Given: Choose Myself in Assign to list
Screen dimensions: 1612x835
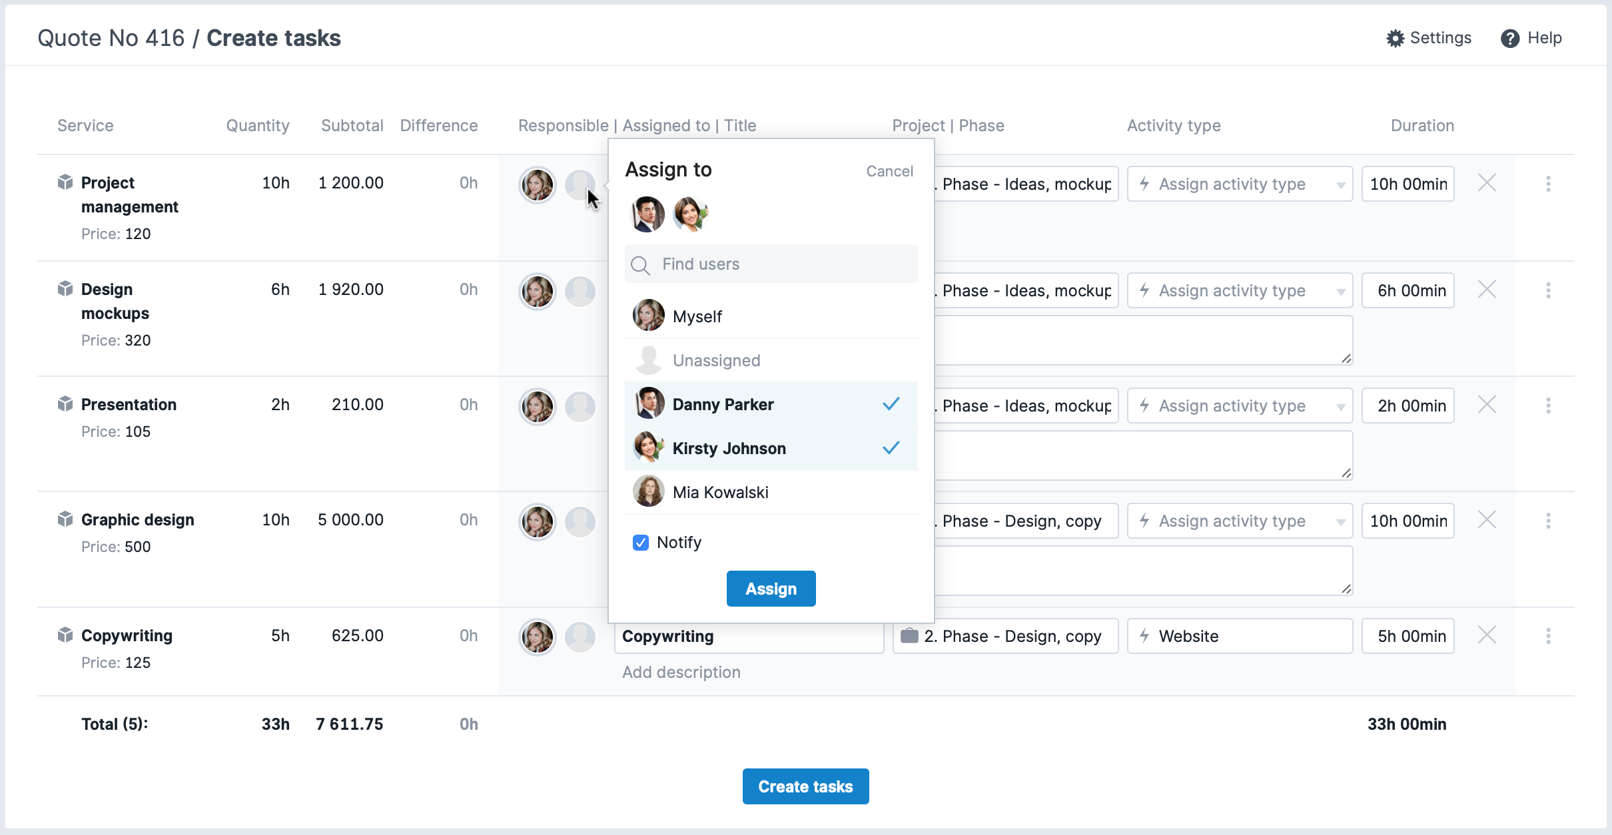Looking at the screenshot, I should 771,316.
